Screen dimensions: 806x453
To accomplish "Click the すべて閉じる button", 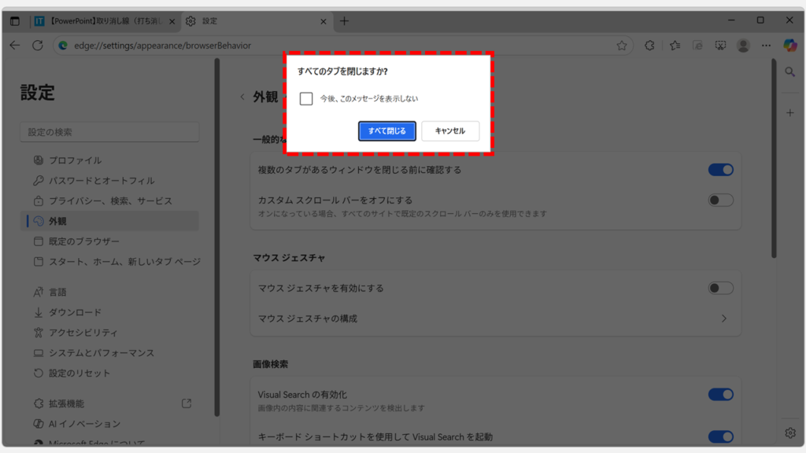I will [386, 131].
